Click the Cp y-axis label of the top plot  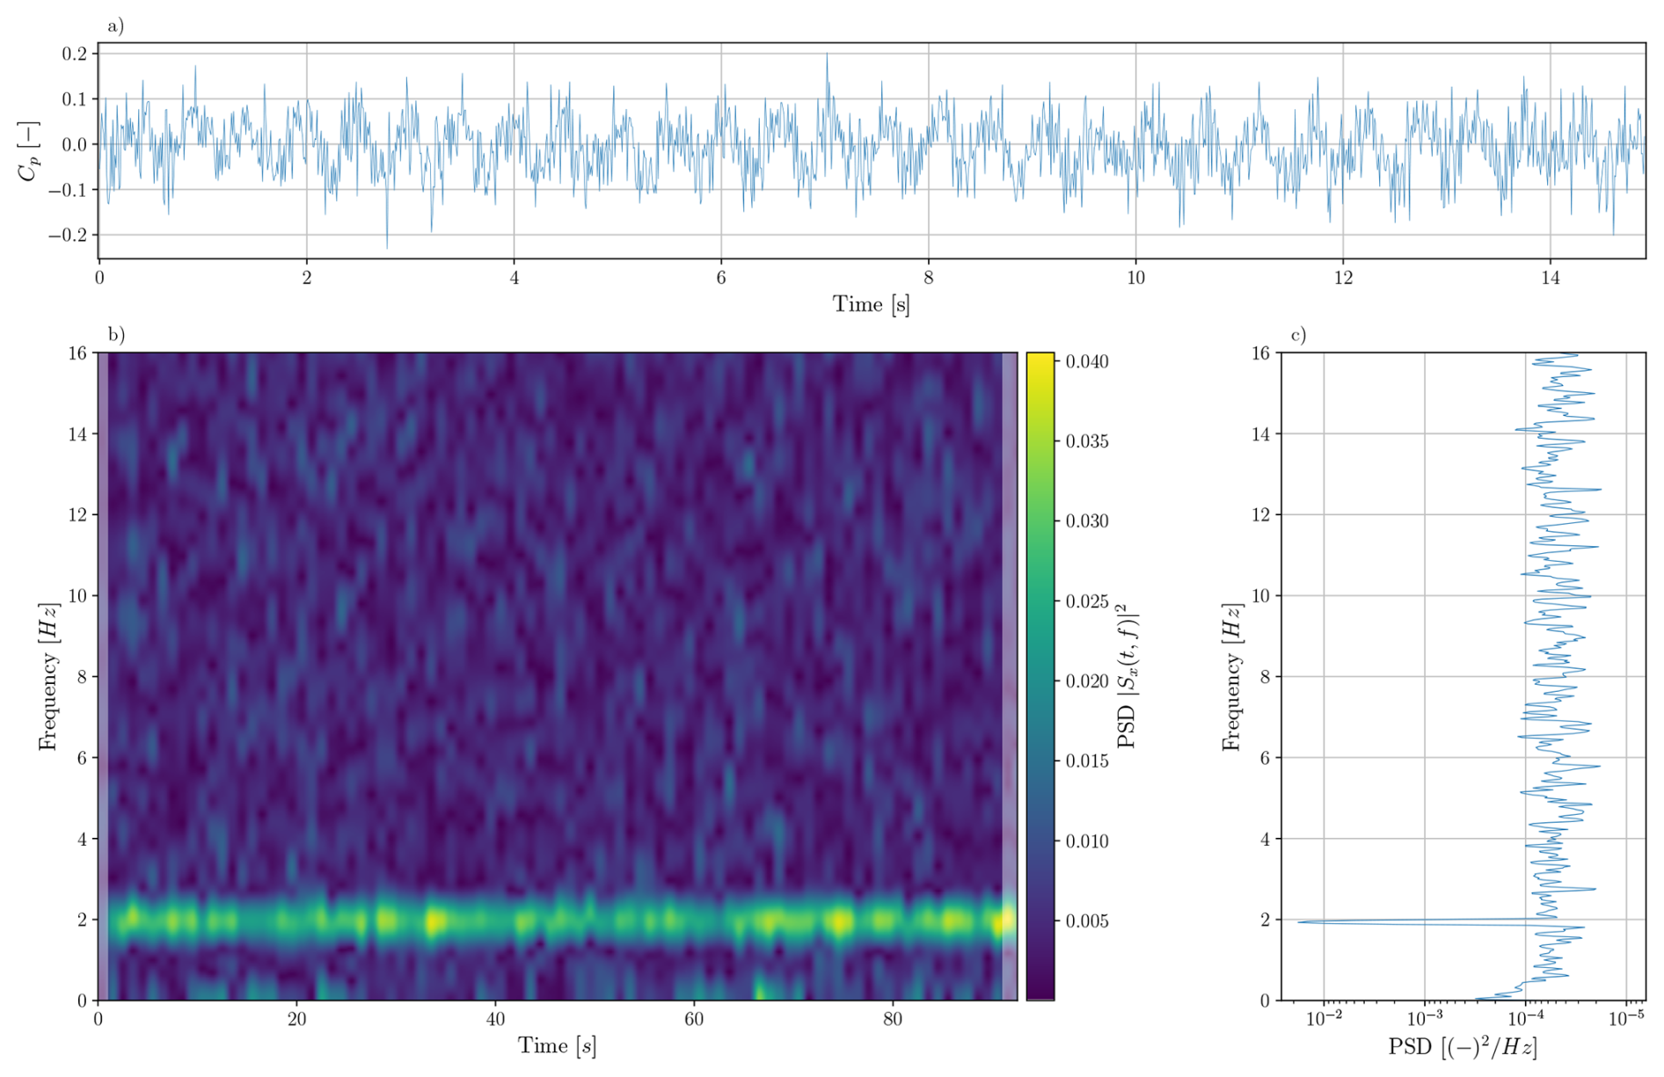[28, 151]
